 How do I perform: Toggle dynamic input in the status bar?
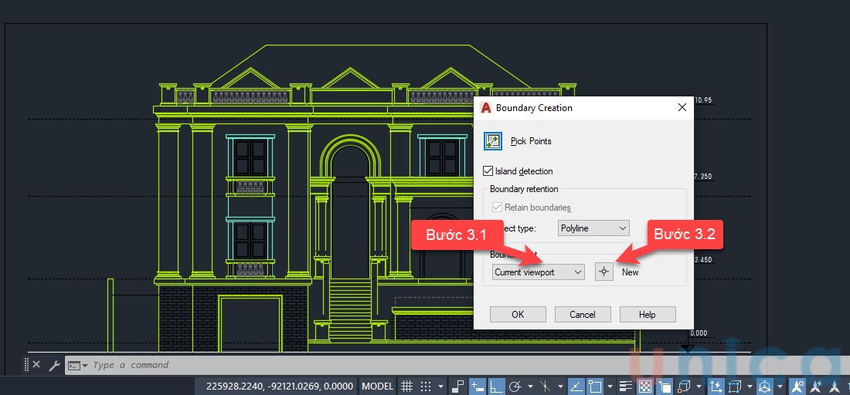pyautogui.click(x=478, y=387)
